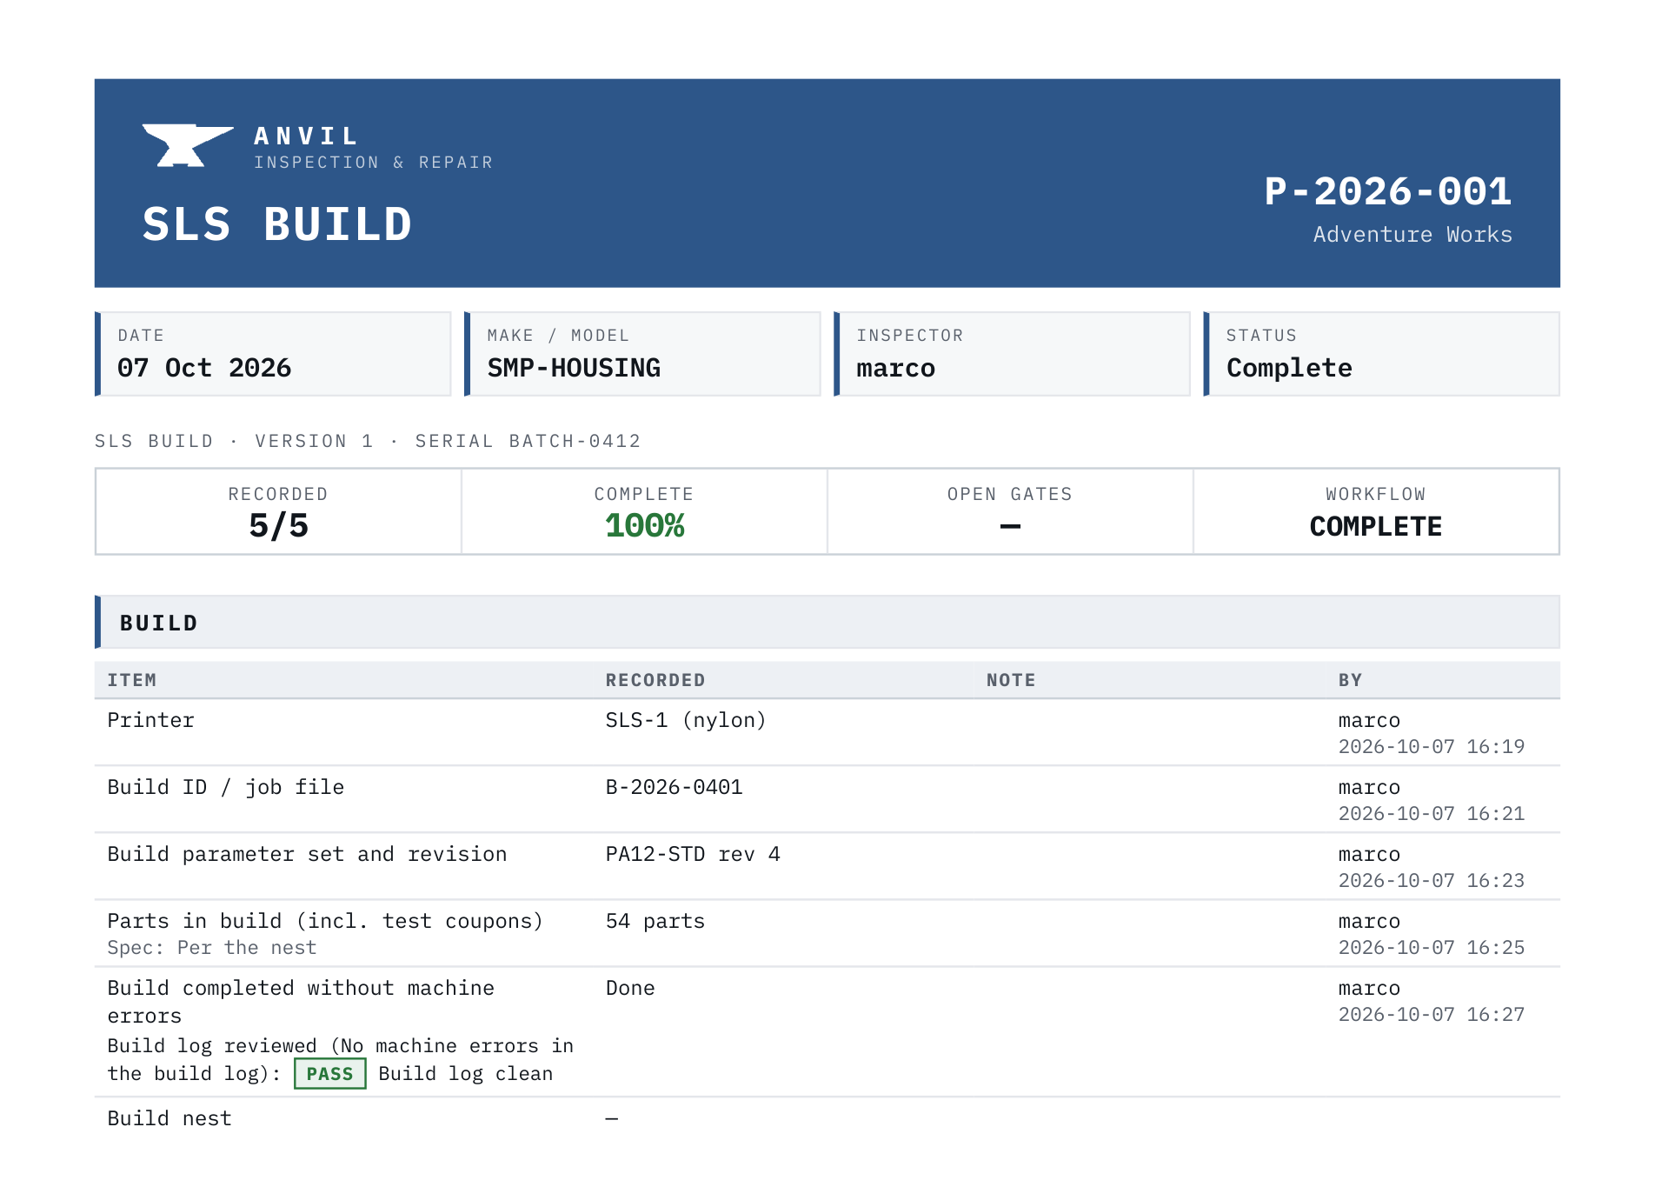This screenshot has height=1187, width=1655.
Task: Click the "INSPECTION & REPAIR" tagline
Action: click(x=373, y=163)
